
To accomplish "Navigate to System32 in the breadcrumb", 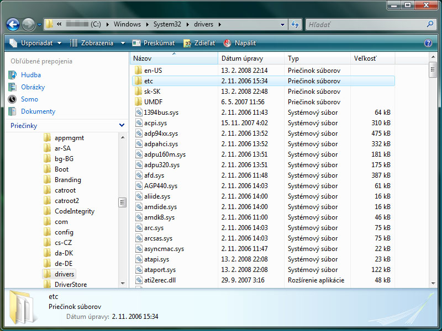I will [167, 24].
